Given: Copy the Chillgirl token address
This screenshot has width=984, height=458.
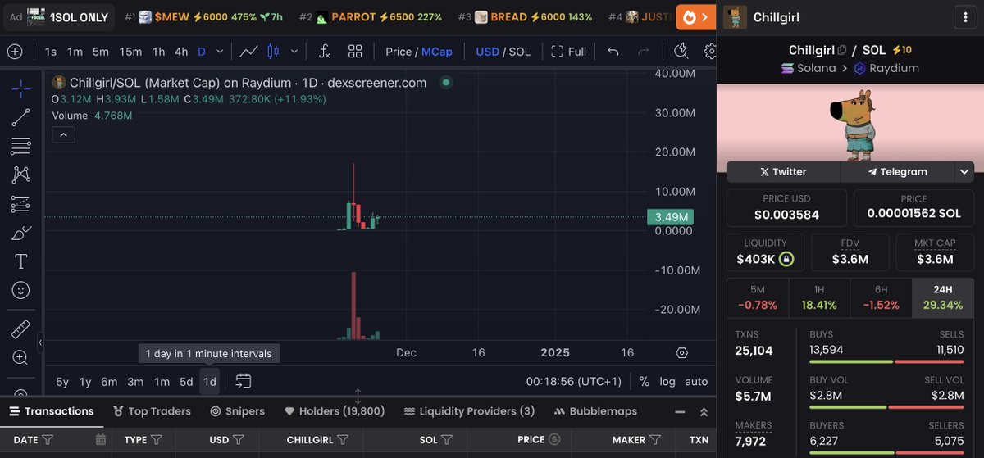Looking at the screenshot, I should (x=841, y=51).
